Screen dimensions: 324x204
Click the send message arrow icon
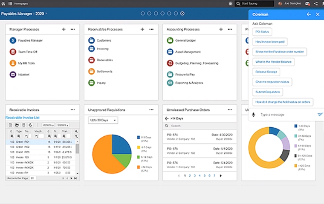tap(320, 114)
